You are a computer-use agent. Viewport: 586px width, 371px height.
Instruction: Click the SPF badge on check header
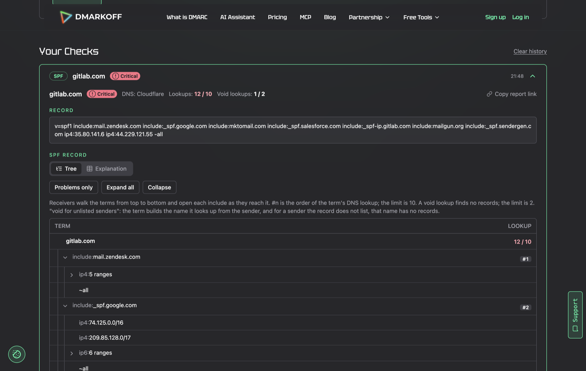coord(59,76)
